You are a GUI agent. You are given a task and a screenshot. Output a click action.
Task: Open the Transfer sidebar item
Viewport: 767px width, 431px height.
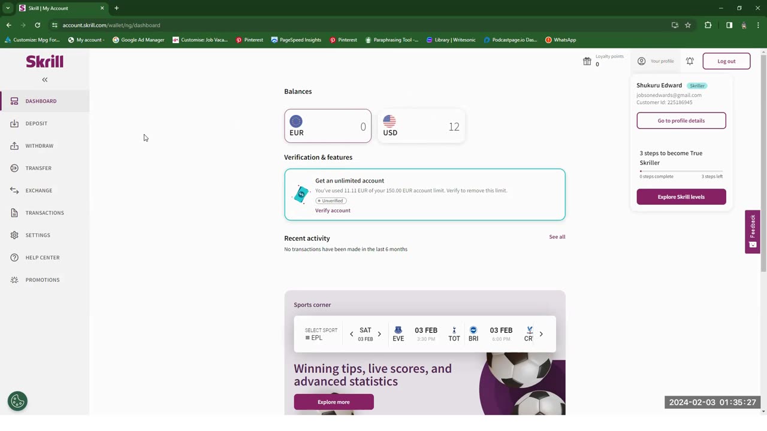click(44, 168)
